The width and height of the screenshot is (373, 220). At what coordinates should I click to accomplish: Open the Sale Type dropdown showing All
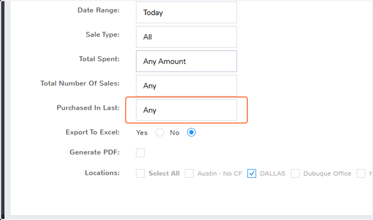coord(186,37)
